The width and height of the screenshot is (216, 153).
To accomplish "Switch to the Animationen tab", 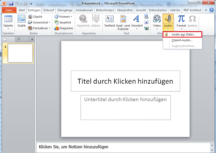I will [84, 10].
